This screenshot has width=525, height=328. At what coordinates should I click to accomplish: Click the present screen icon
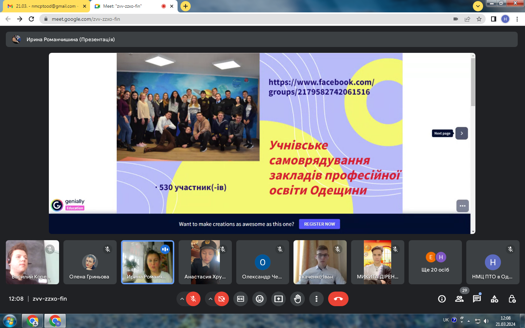279,299
